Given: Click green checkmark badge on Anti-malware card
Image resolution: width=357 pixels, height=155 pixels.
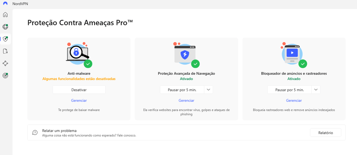Looking at the screenshot, I should (88, 64).
